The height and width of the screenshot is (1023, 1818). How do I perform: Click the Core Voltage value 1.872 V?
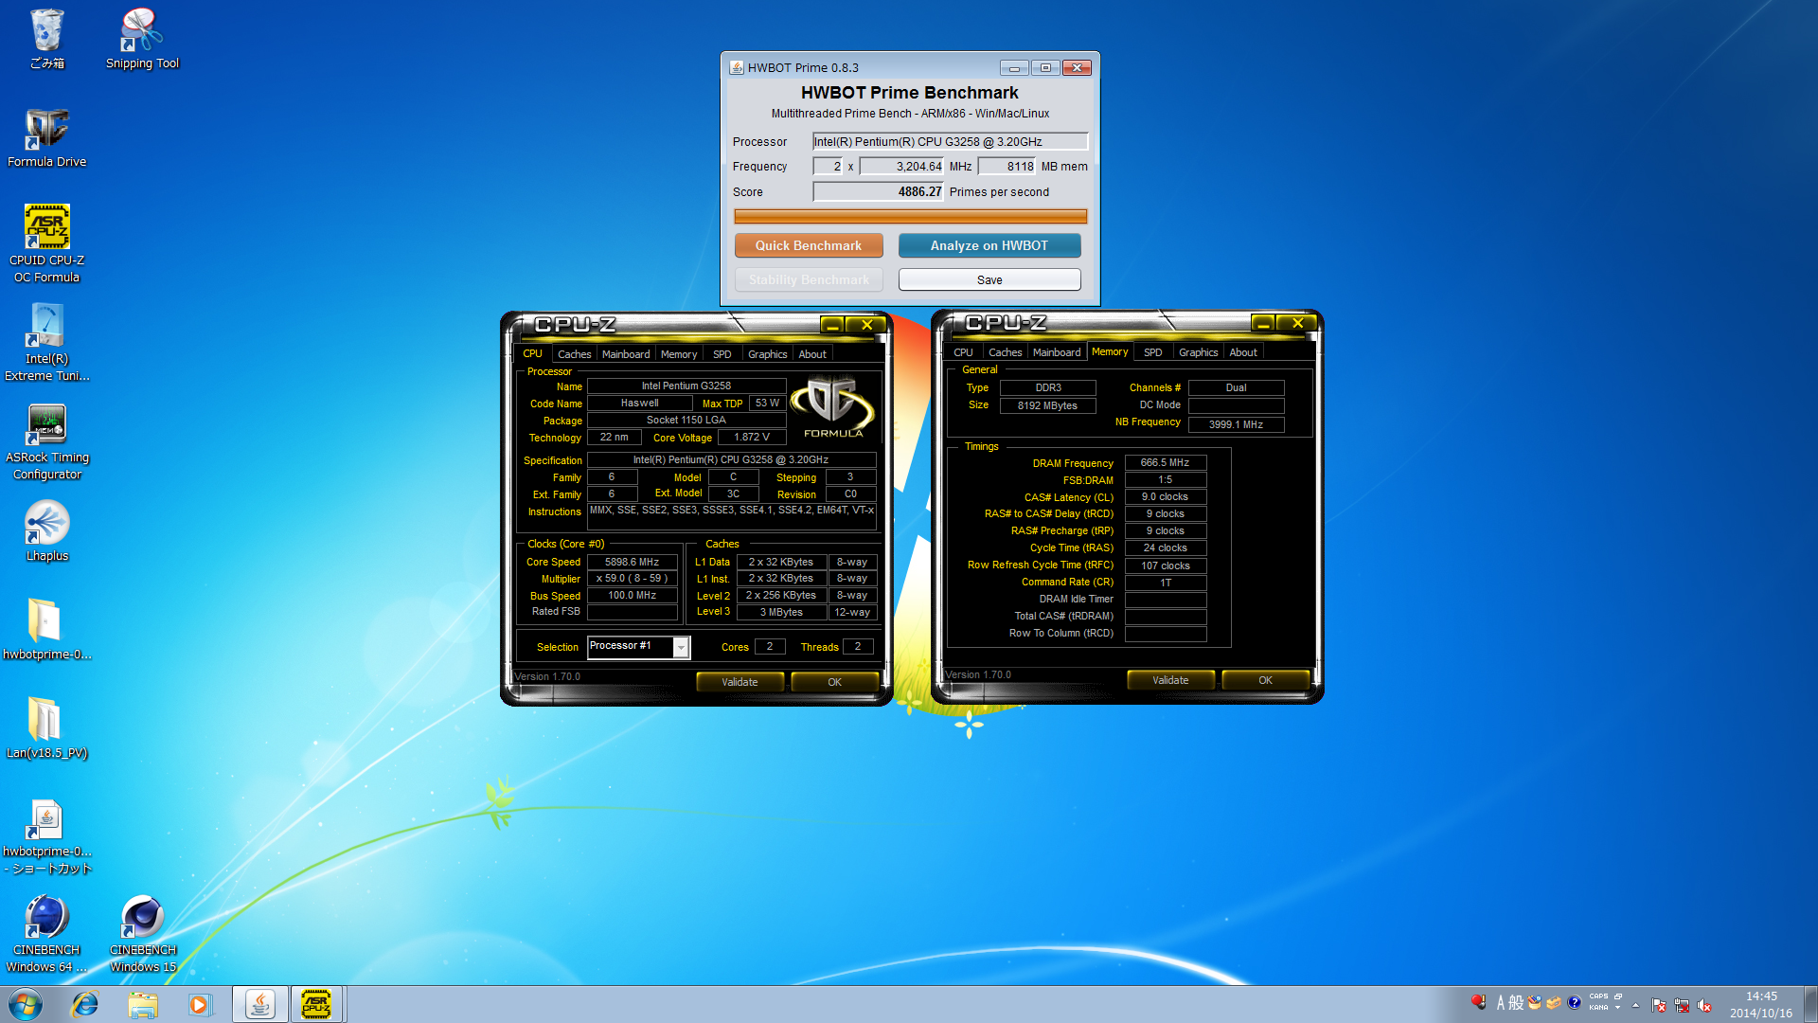[752, 437]
